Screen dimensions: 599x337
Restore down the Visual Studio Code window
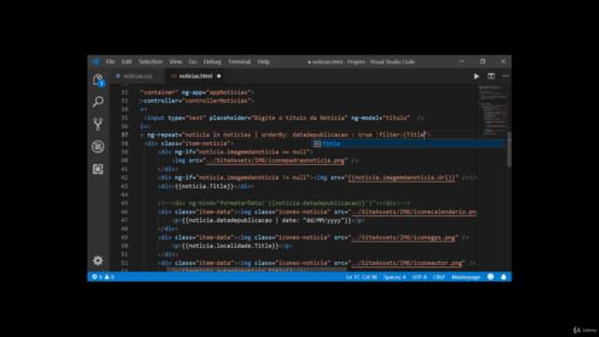click(x=483, y=62)
